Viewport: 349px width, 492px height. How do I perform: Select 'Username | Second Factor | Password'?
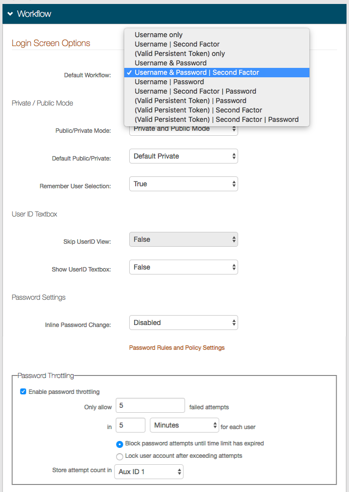195,91
